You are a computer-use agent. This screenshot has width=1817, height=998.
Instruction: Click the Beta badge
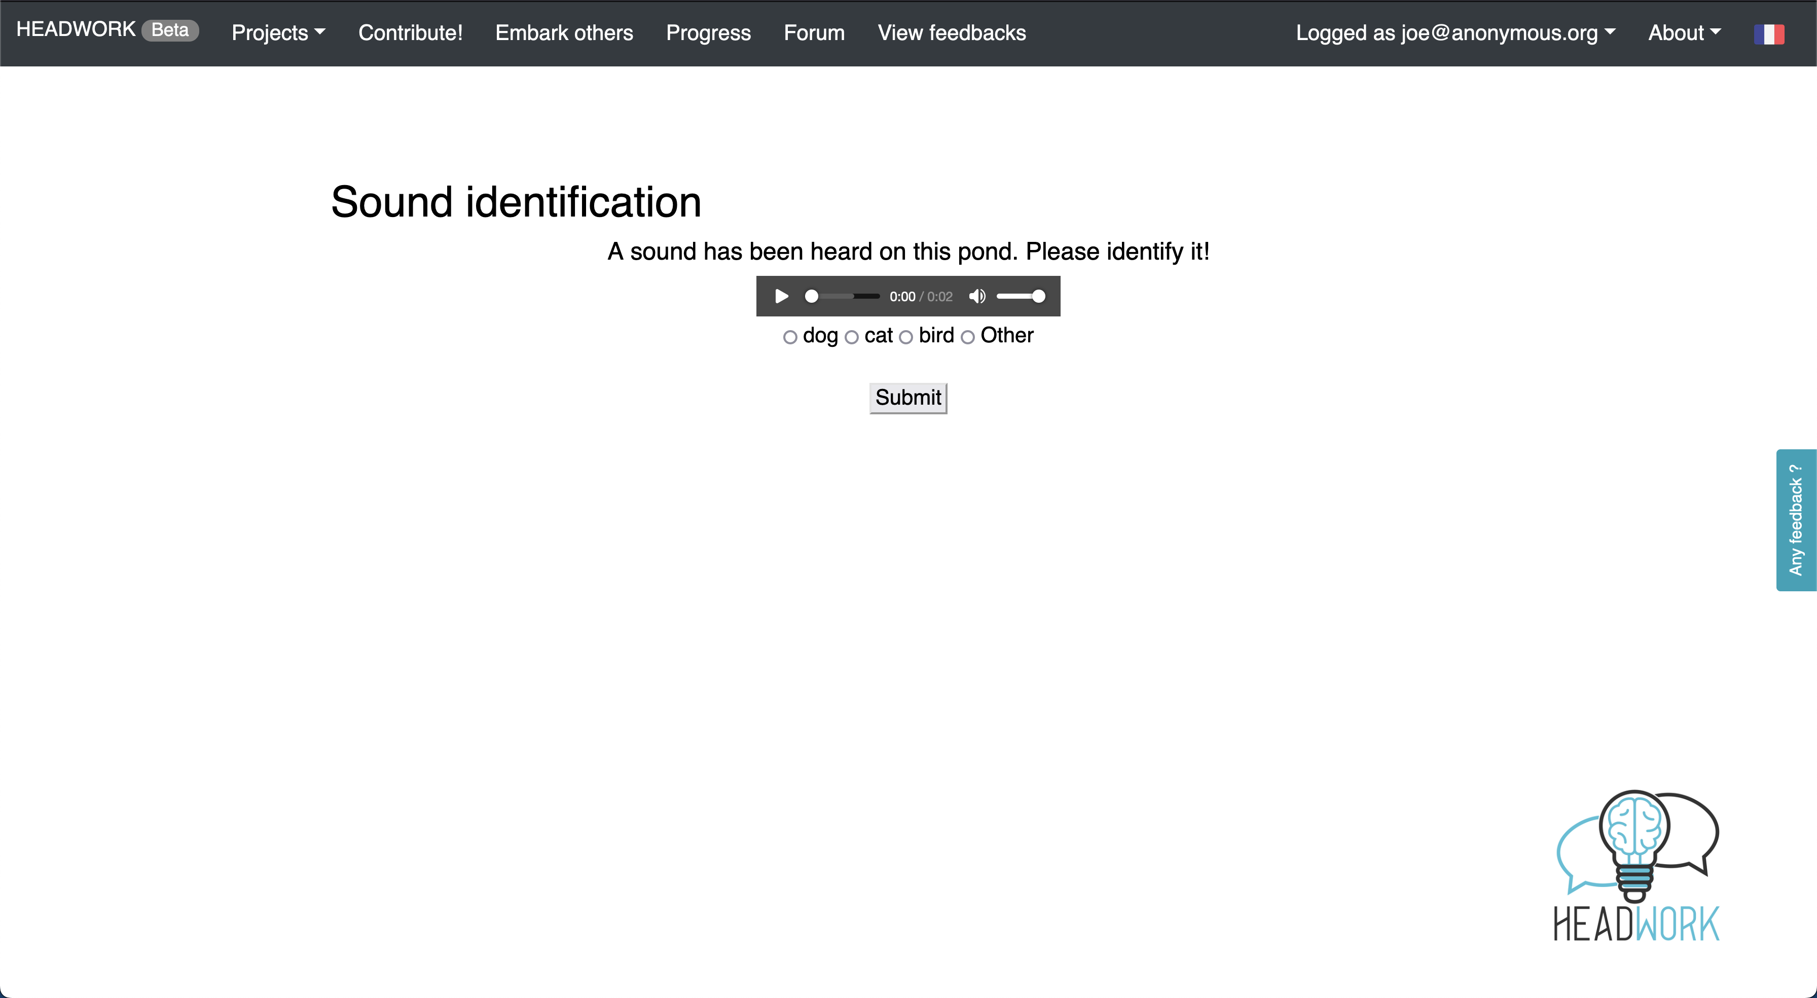click(x=170, y=30)
